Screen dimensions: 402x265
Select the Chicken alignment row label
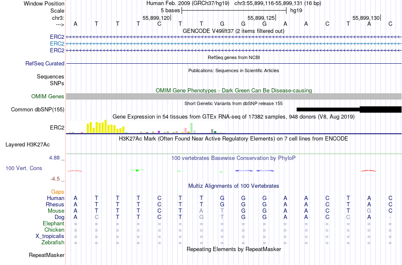coord(54,230)
